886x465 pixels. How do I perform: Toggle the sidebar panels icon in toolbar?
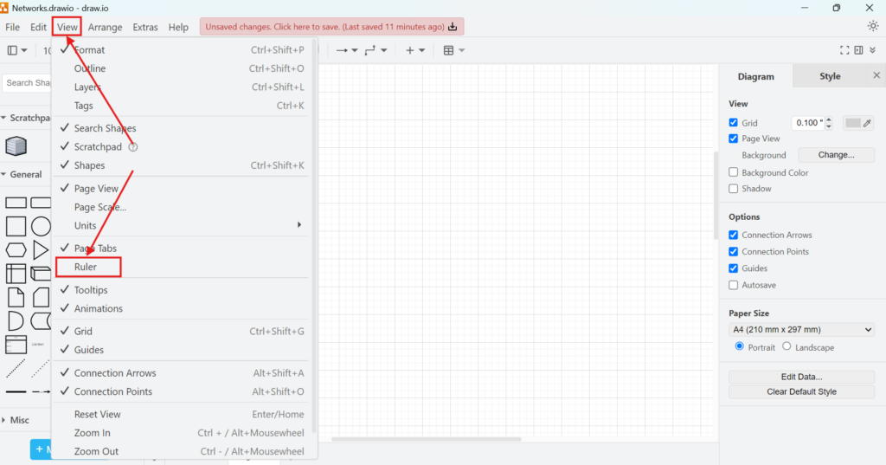coord(16,50)
